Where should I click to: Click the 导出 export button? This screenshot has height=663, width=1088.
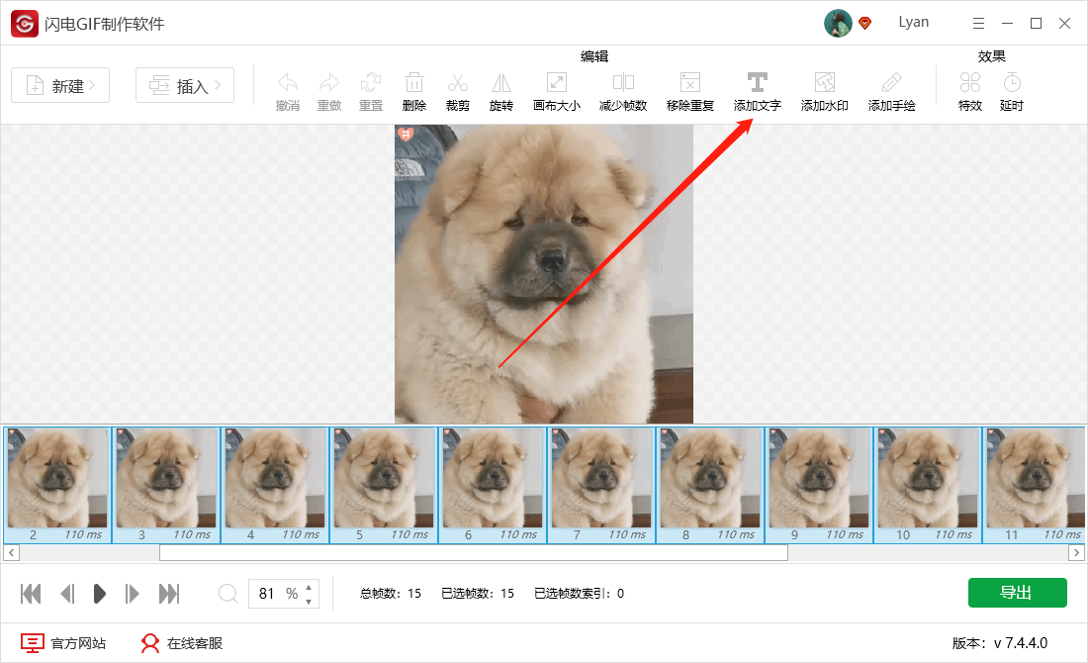[x=1018, y=592]
